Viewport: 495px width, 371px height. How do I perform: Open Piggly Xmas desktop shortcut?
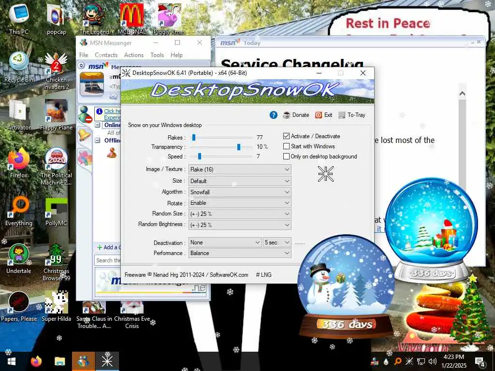tap(169, 18)
